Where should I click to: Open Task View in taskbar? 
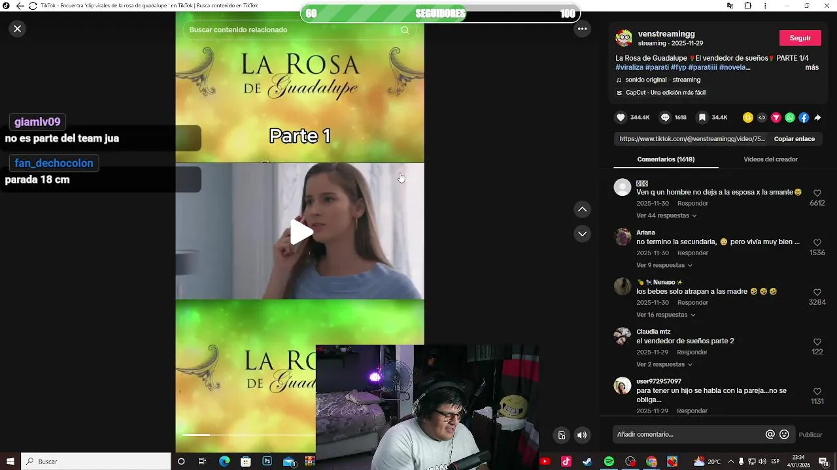(202, 462)
